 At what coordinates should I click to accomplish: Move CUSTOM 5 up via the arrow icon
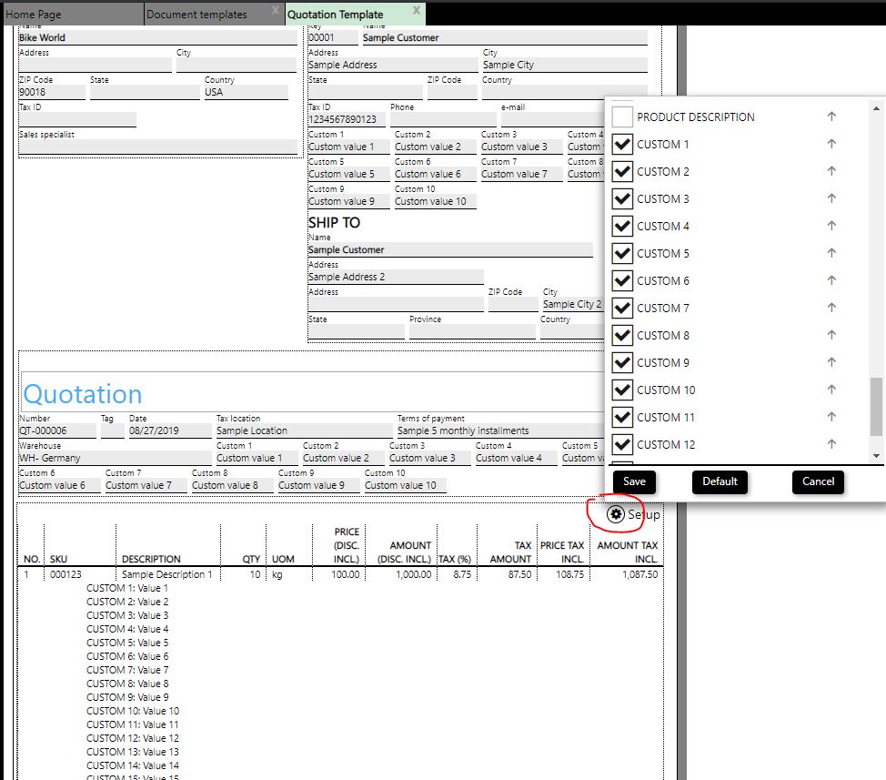831,253
